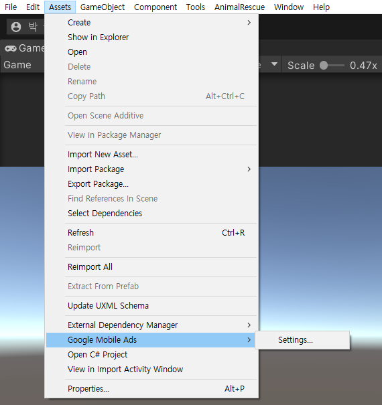Image resolution: width=382 pixels, height=405 pixels.
Task: Expand the Create submenu
Action: [151, 23]
